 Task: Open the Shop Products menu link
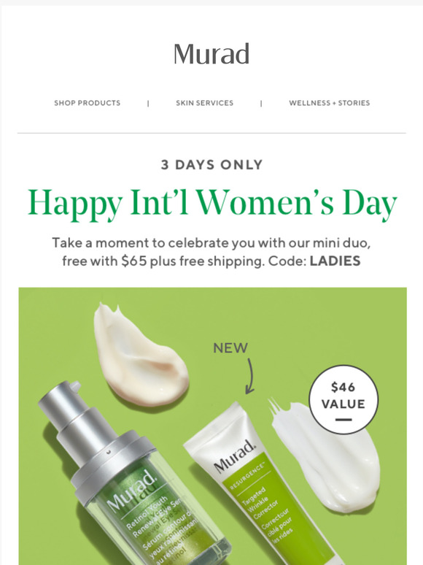coord(87,103)
